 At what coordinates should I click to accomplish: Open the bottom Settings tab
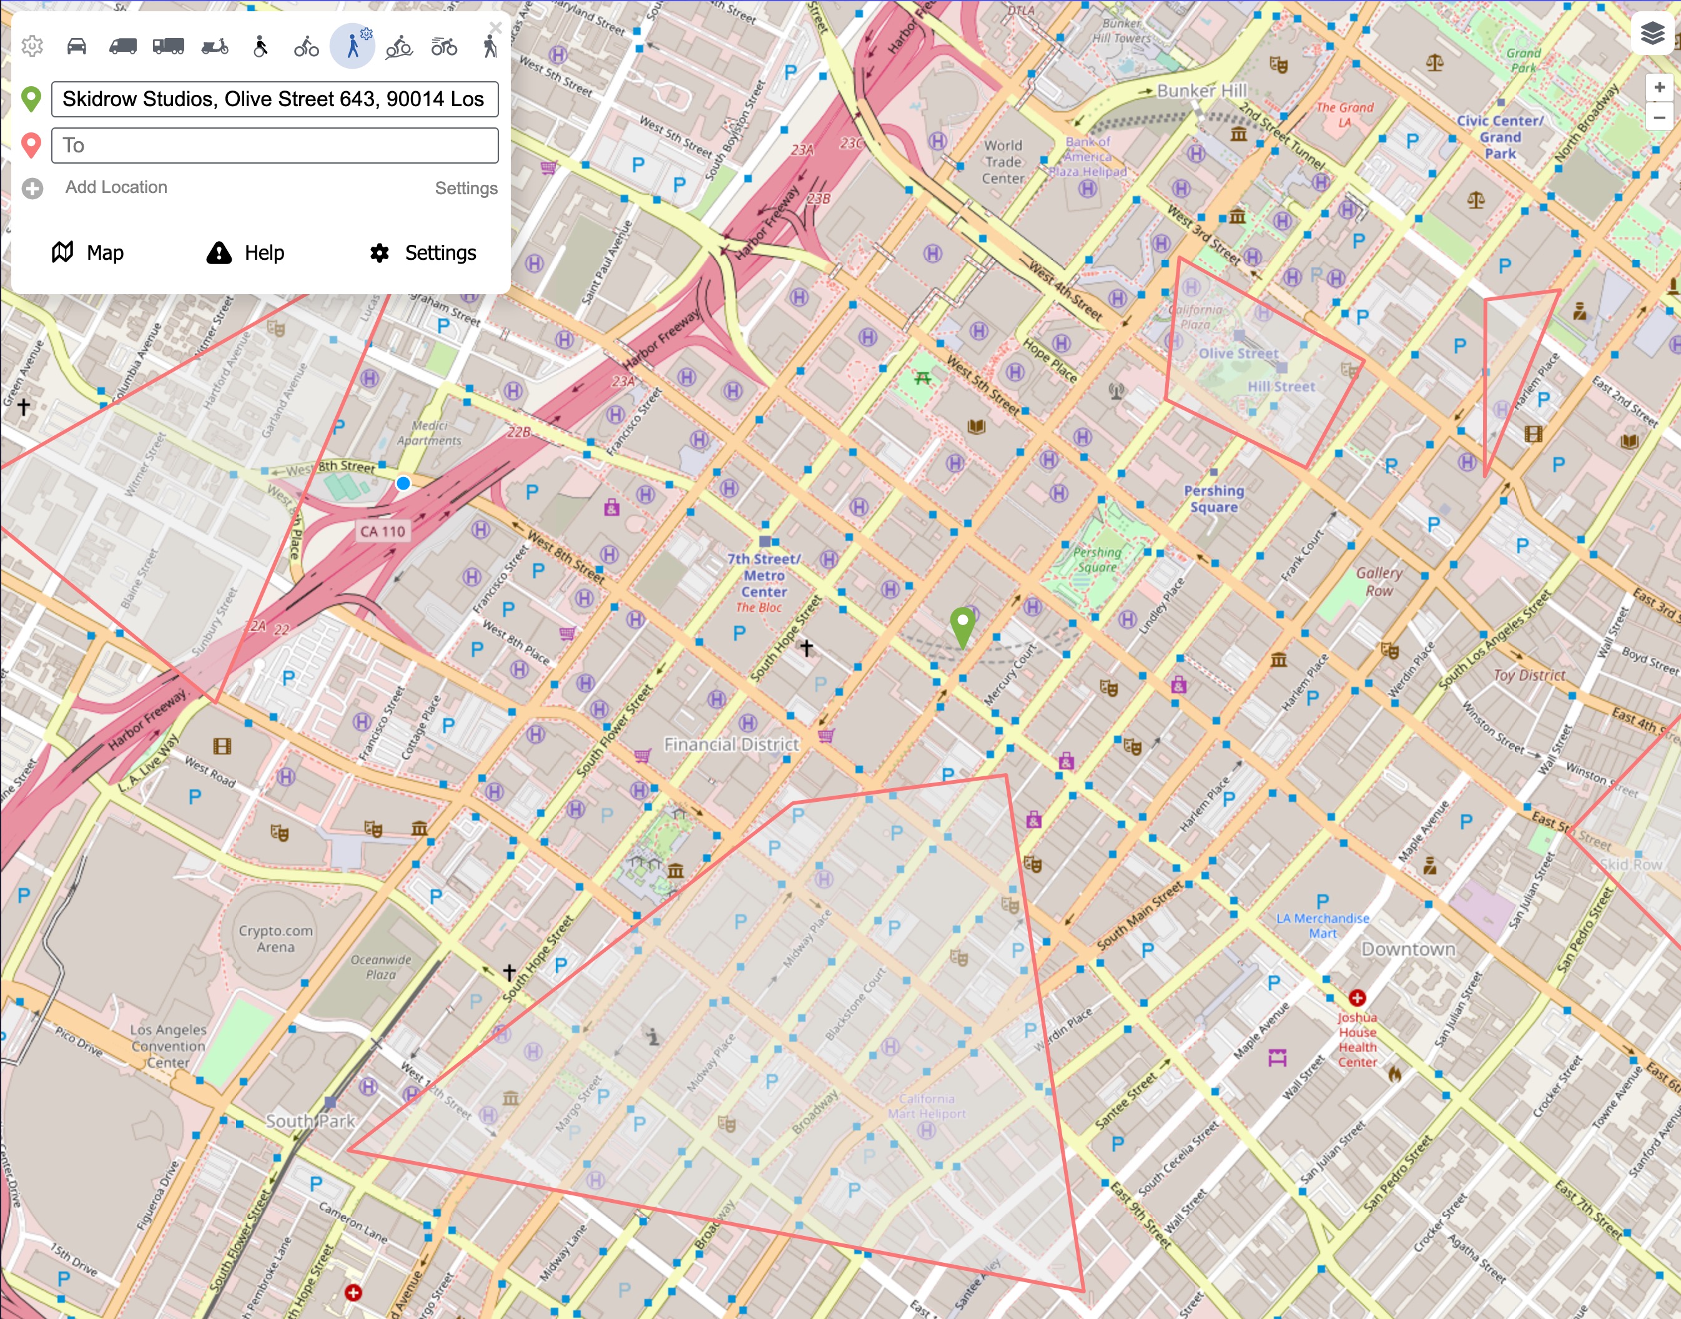(423, 252)
